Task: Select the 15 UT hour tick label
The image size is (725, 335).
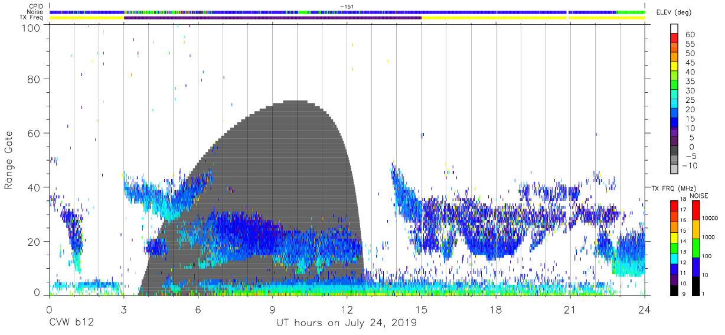Action: click(x=422, y=310)
